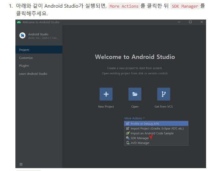Click the Android Studio logo icon in the sidebar
216x171 pixels.
click(x=22, y=36)
